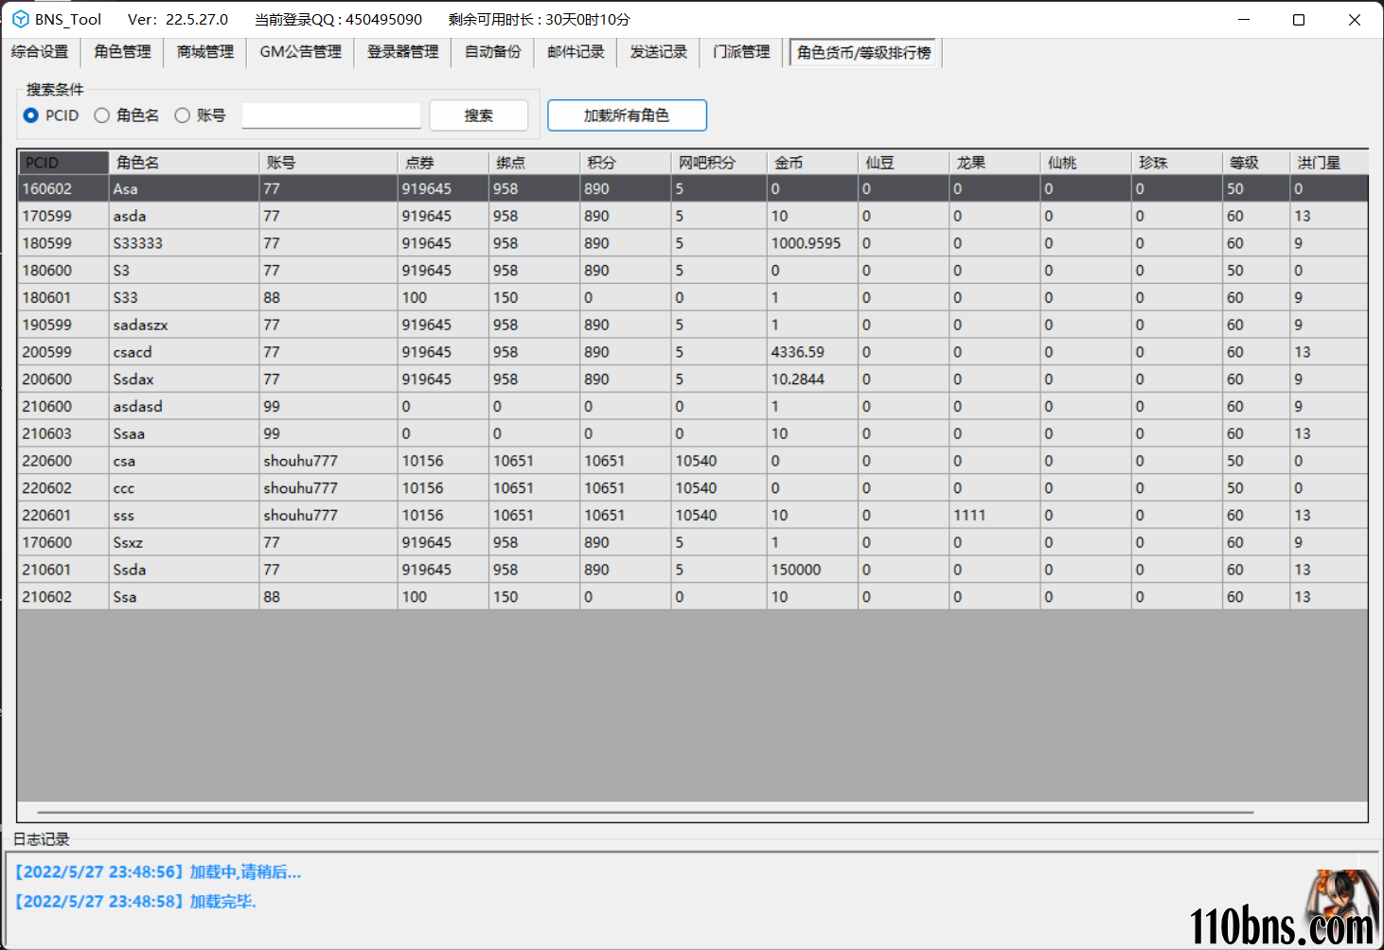Open the 综合设置 tab
Screen dimensions: 1384x950
click(x=40, y=52)
